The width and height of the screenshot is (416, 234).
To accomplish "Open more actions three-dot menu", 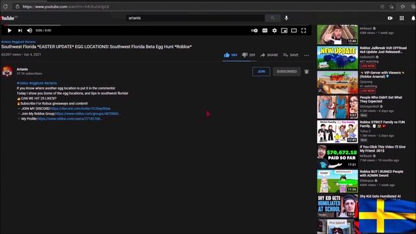I will tap(306, 55).
